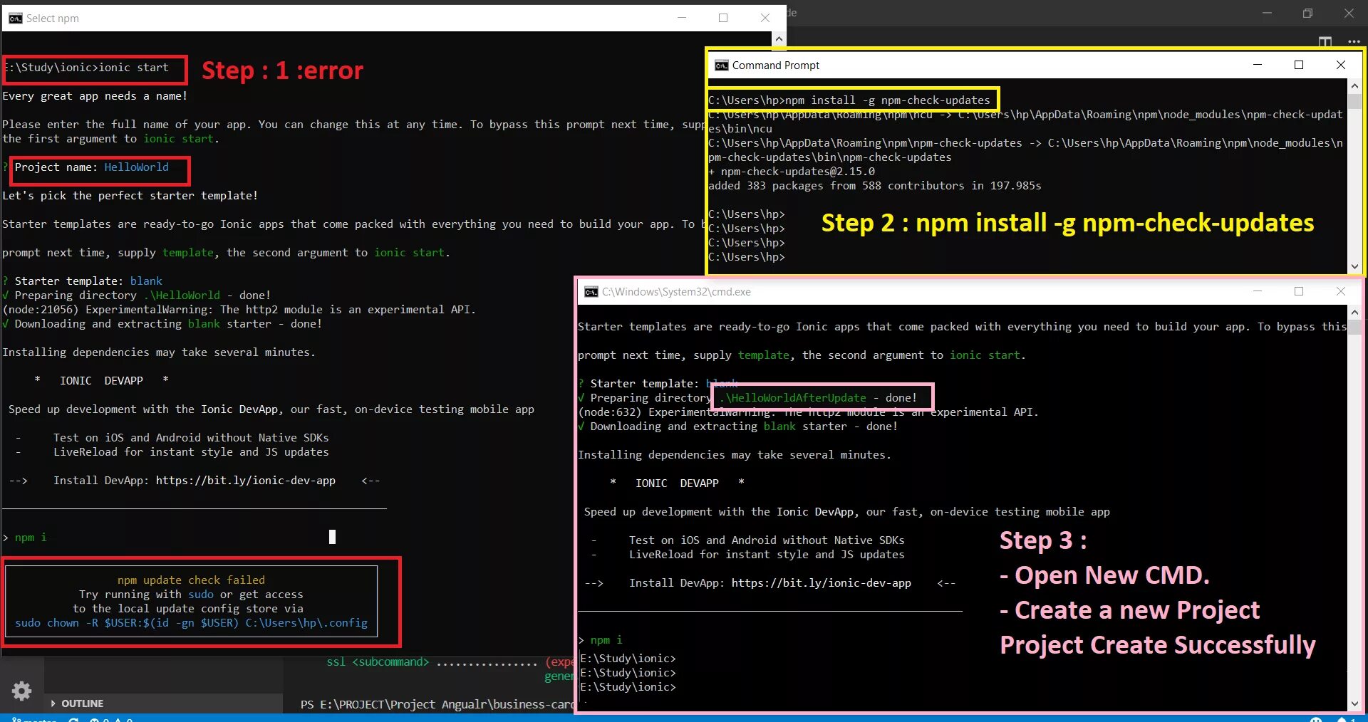Click the cmd.exe window title icon
Image resolution: width=1368 pixels, height=722 pixels.
click(x=591, y=292)
